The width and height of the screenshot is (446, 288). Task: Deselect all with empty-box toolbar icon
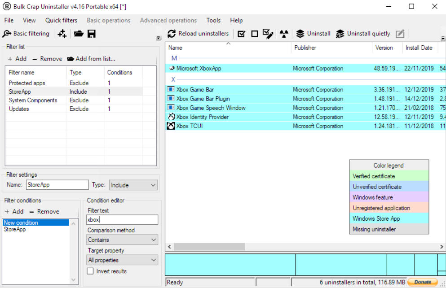point(255,34)
